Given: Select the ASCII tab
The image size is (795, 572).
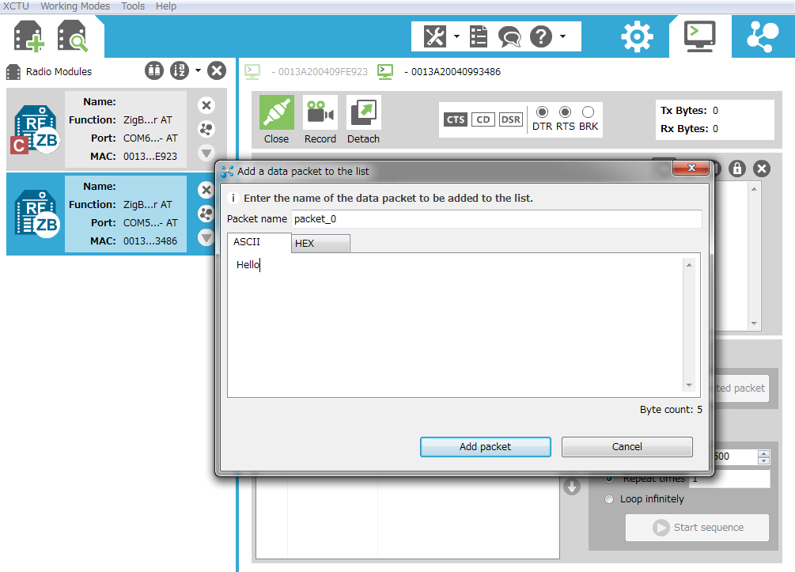Looking at the screenshot, I should pyautogui.click(x=259, y=242).
